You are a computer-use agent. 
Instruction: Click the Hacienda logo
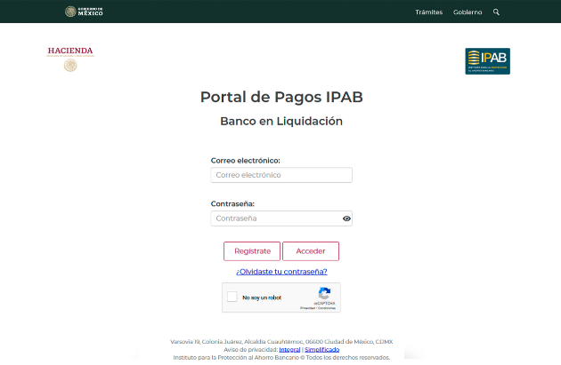point(70,59)
